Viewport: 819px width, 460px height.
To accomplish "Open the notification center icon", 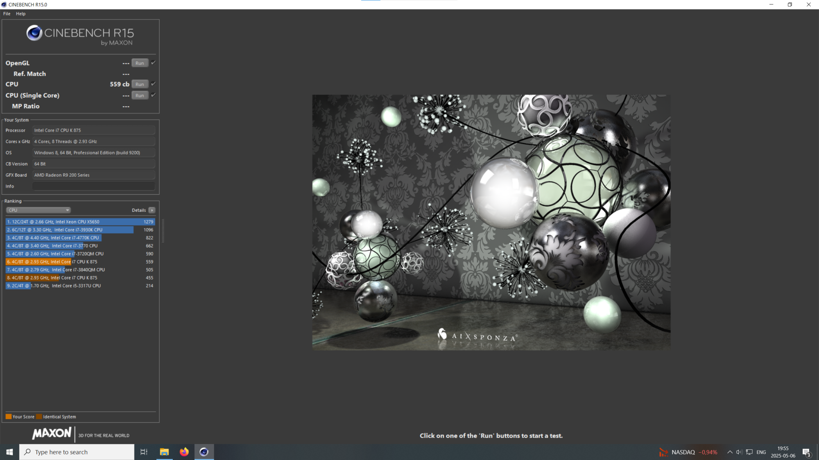I will [x=806, y=452].
